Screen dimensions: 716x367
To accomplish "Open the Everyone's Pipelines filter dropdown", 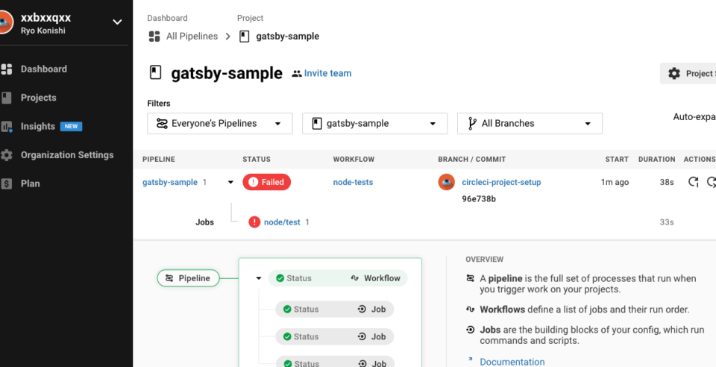I will tap(219, 123).
